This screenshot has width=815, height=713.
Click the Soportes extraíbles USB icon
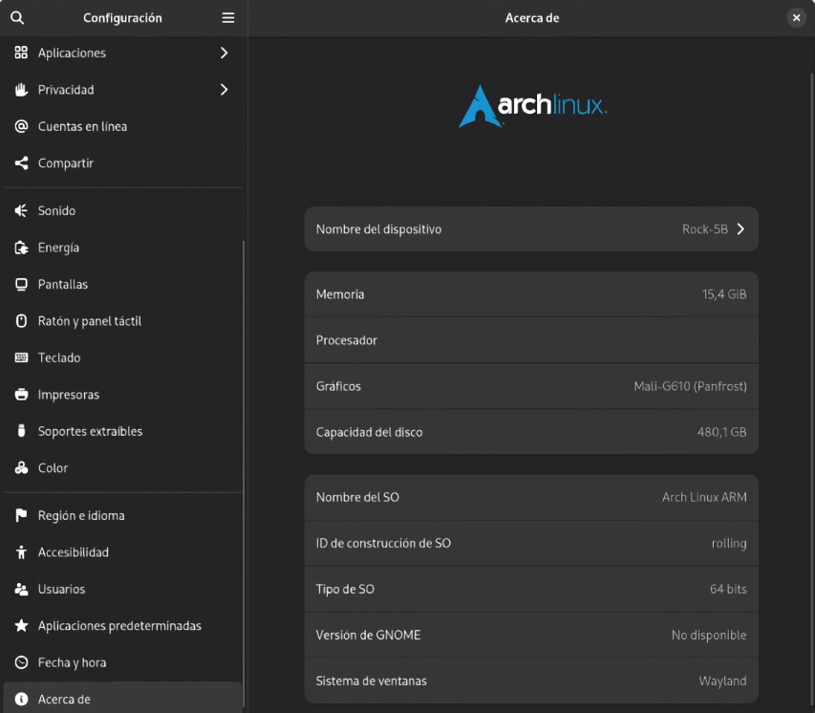(21, 431)
